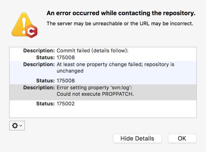Image resolution: width=206 pixels, height=152 pixels.
Task: Click the yellow warning triangle icon
Action: [x=22, y=24]
